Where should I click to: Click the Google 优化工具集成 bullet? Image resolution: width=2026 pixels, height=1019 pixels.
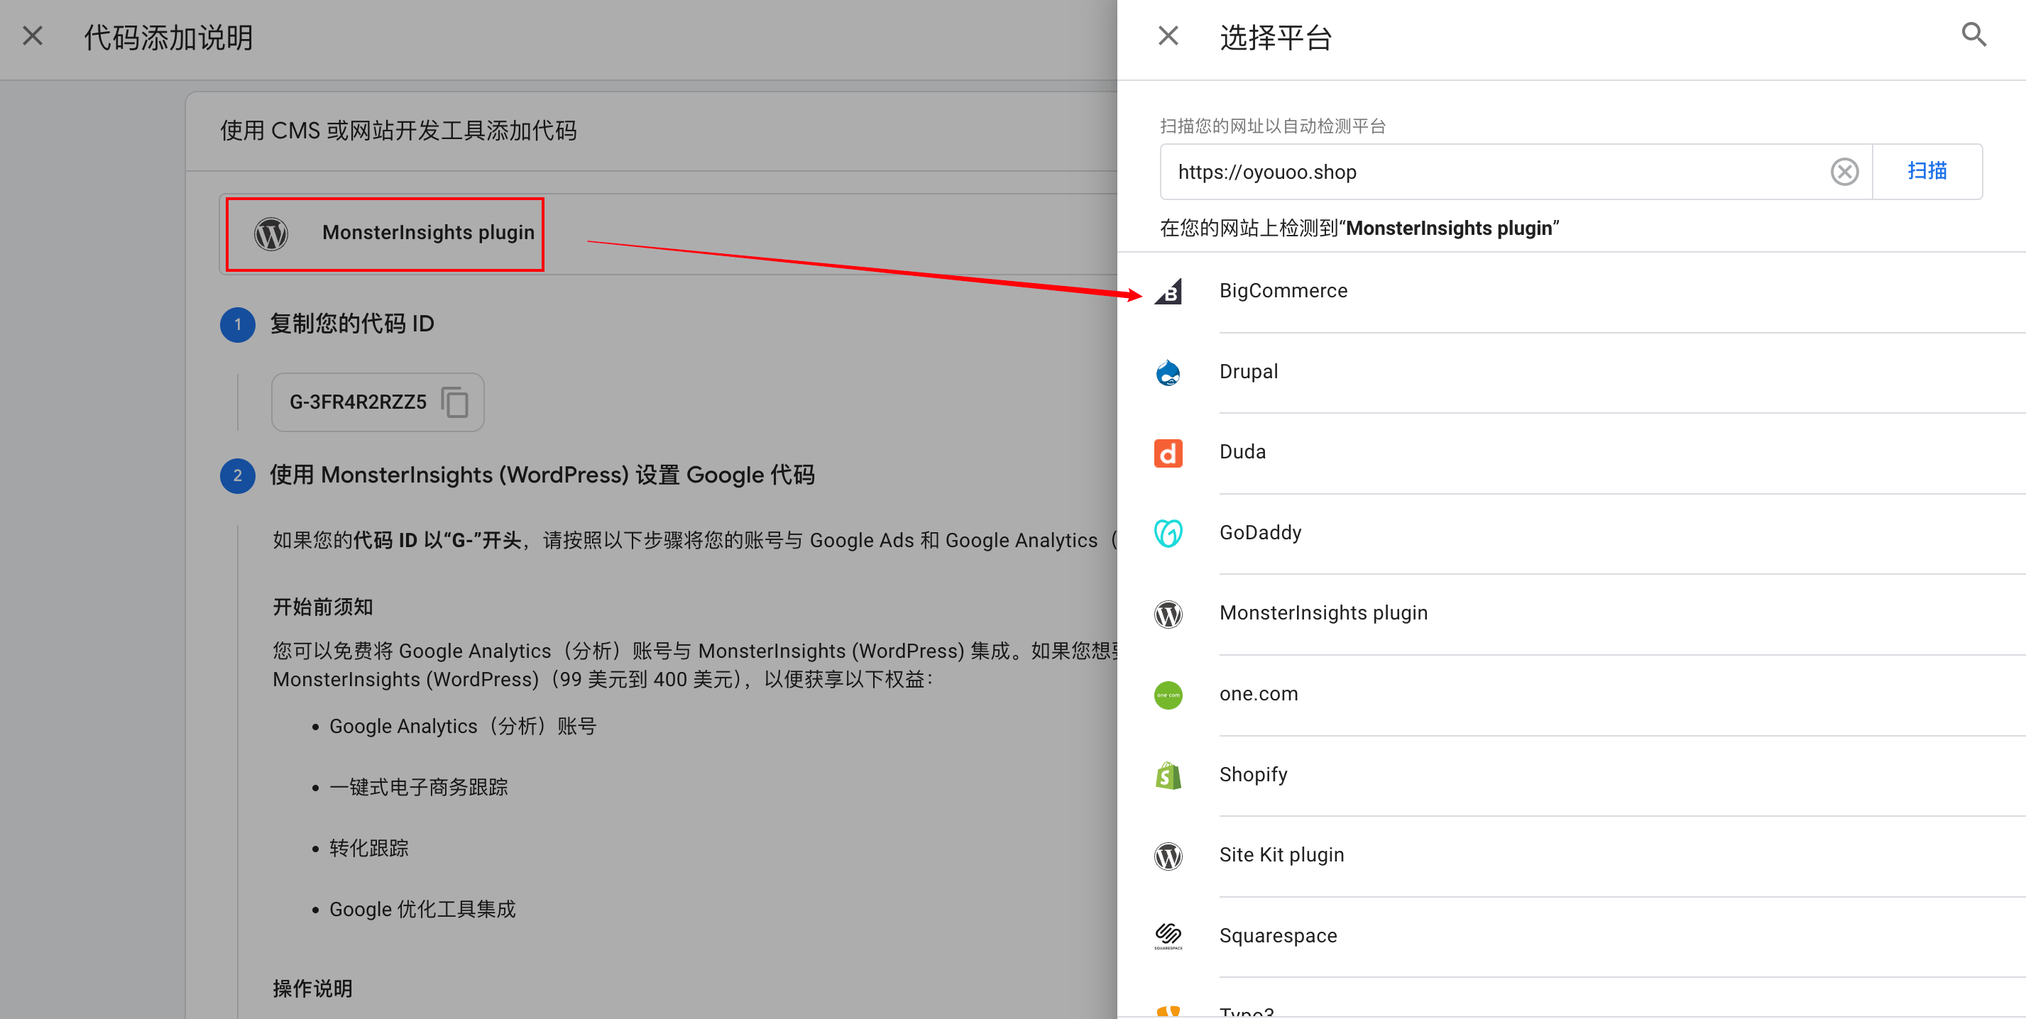point(422,910)
